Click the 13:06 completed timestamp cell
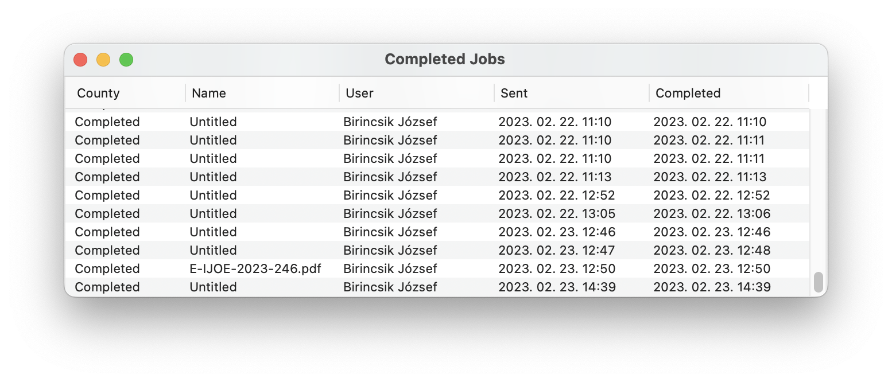Screen dimensions: 892x382 (x=712, y=213)
